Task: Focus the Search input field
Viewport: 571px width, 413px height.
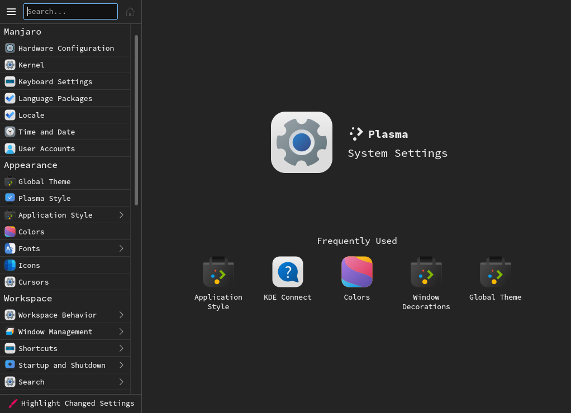Action: point(70,12)
